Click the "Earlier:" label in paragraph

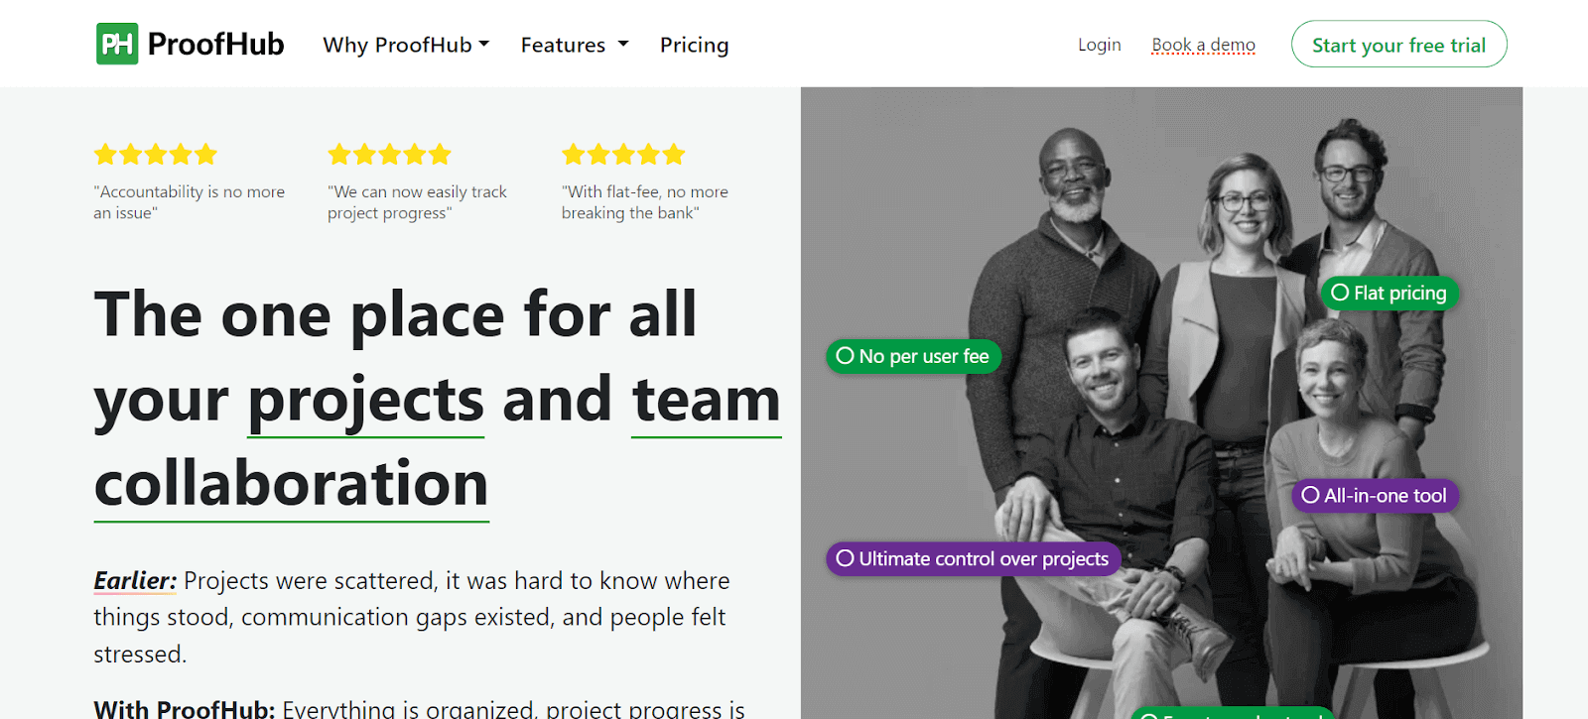click(135, 580)
